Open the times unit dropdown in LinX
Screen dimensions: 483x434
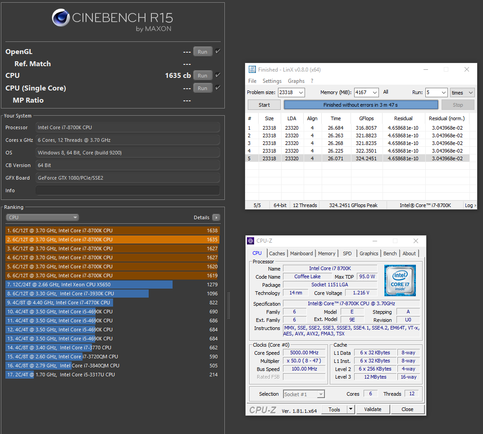462,92
